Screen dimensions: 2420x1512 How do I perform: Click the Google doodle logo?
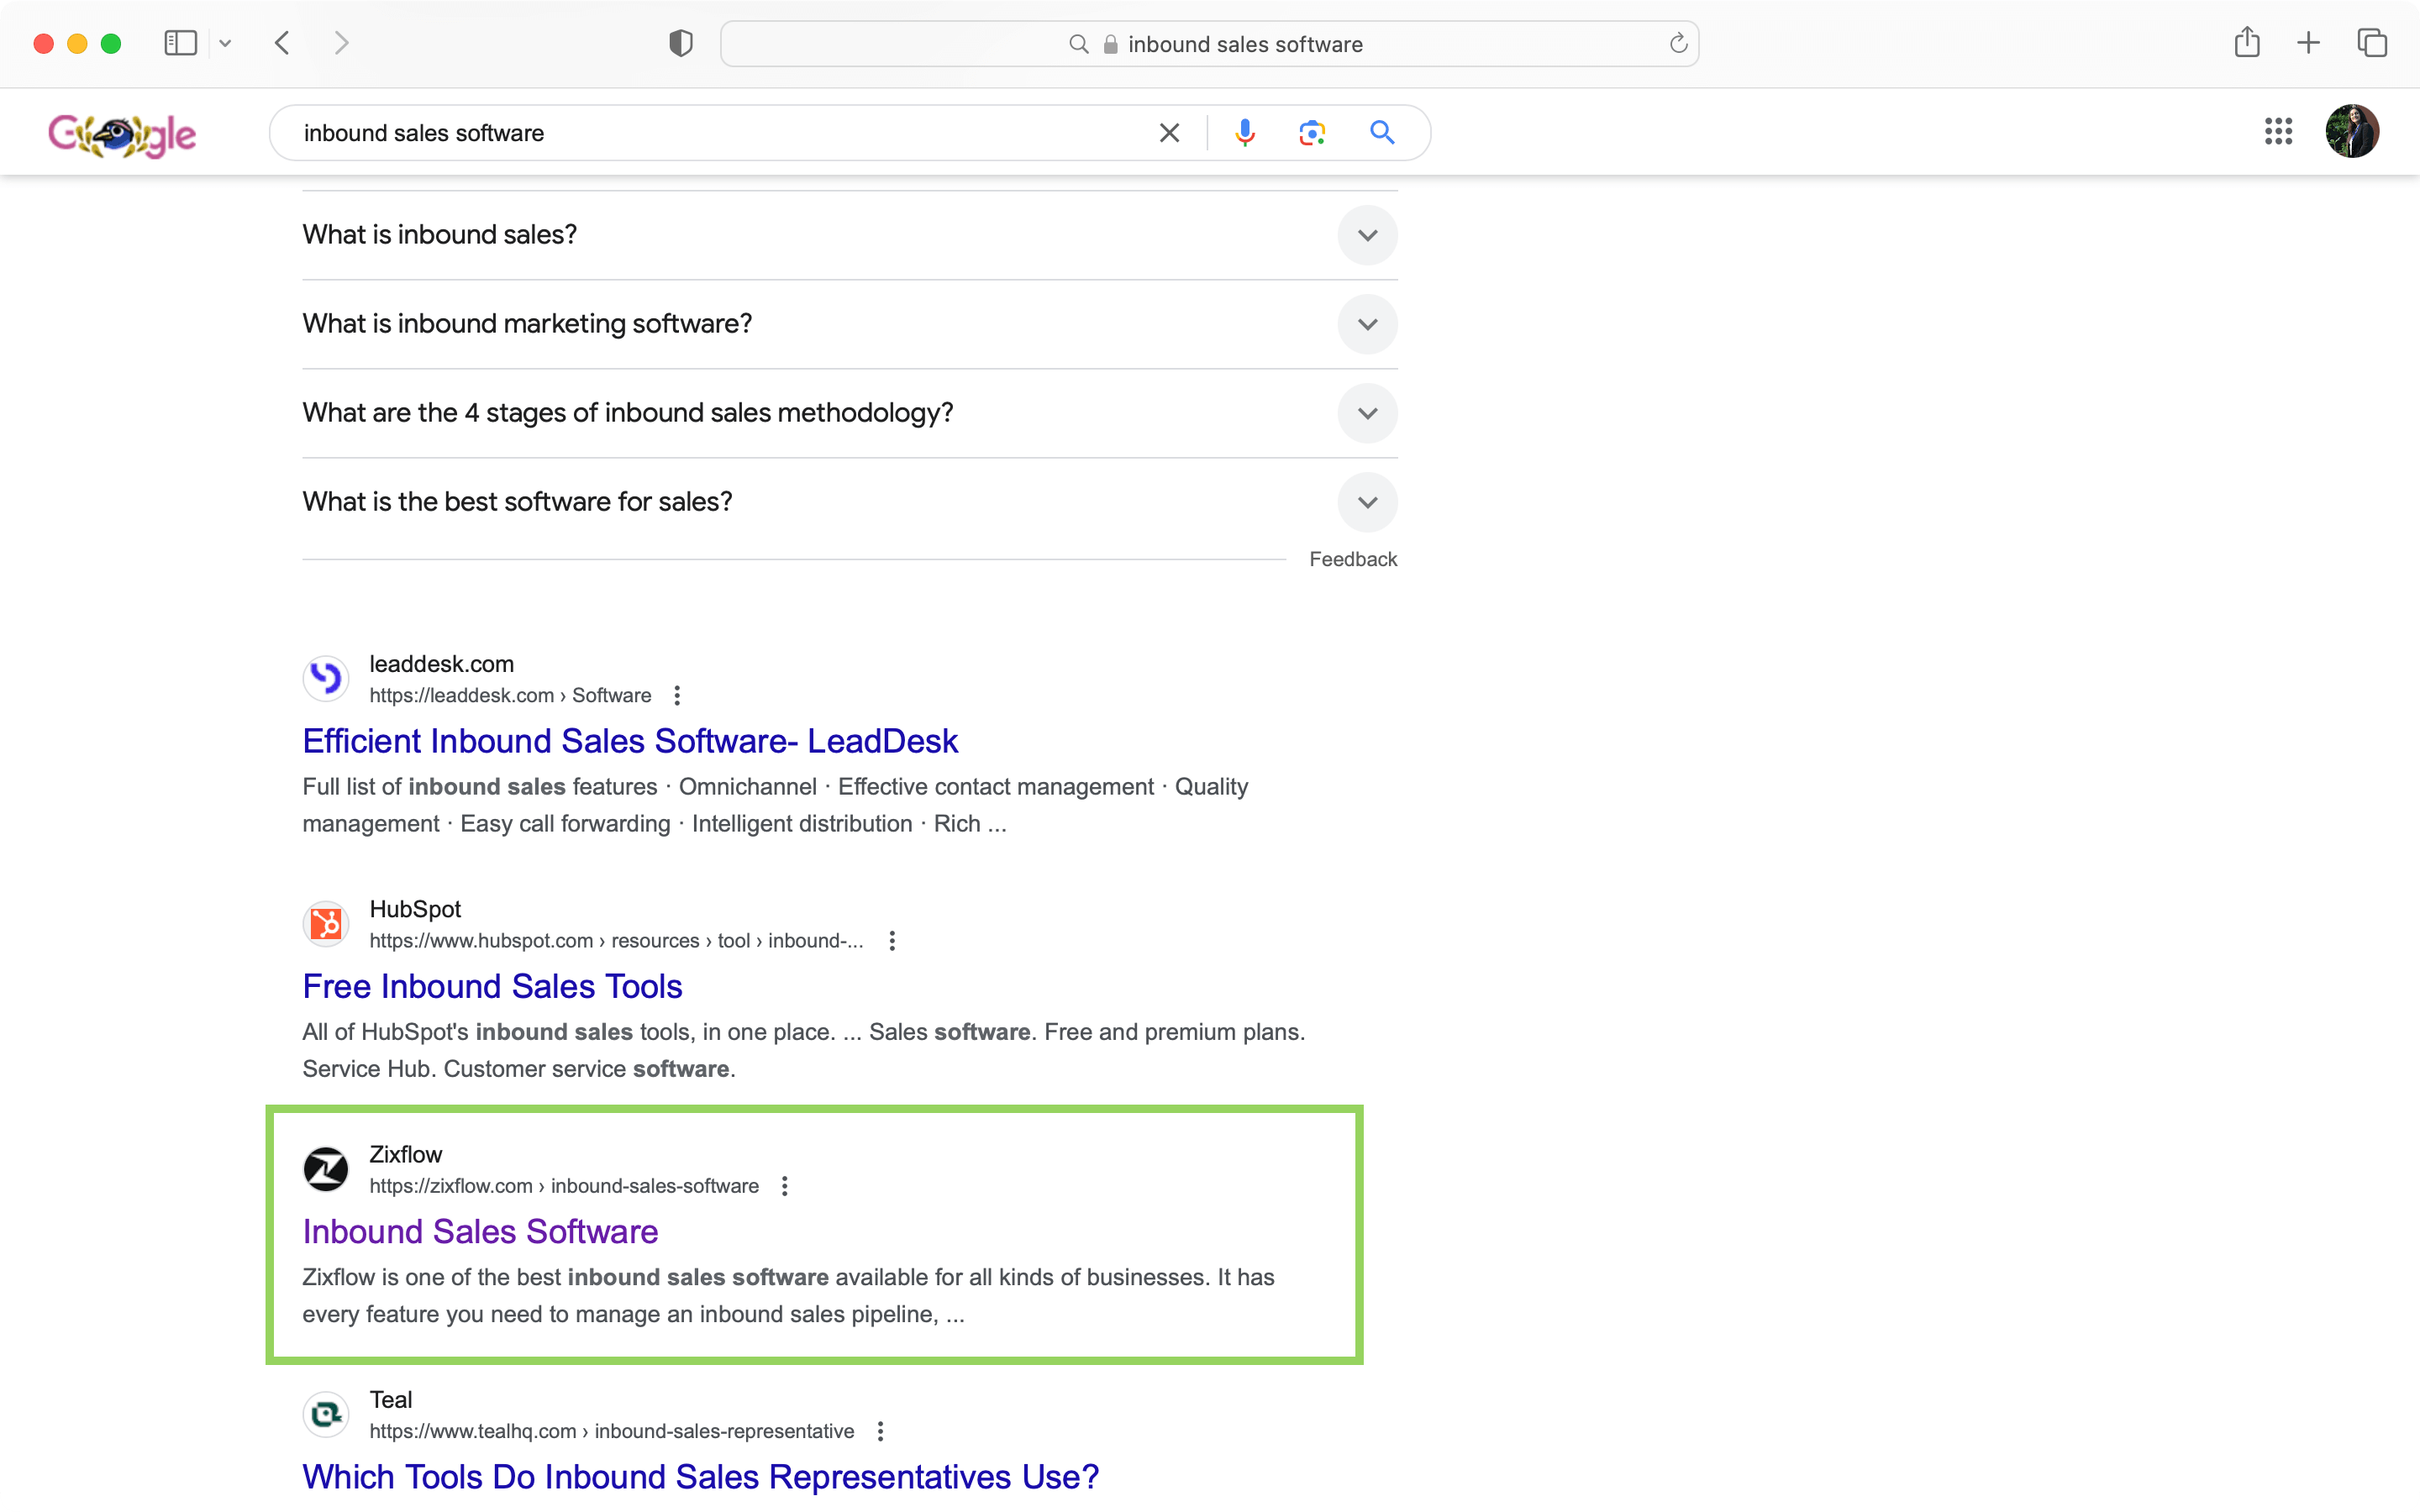click(122, 134)
